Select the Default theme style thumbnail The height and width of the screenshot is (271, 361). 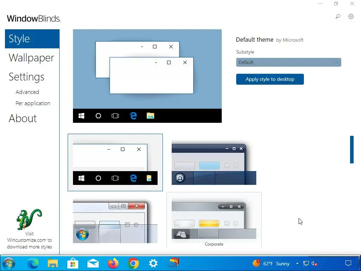pyautogui.click(x=115, y=162)
